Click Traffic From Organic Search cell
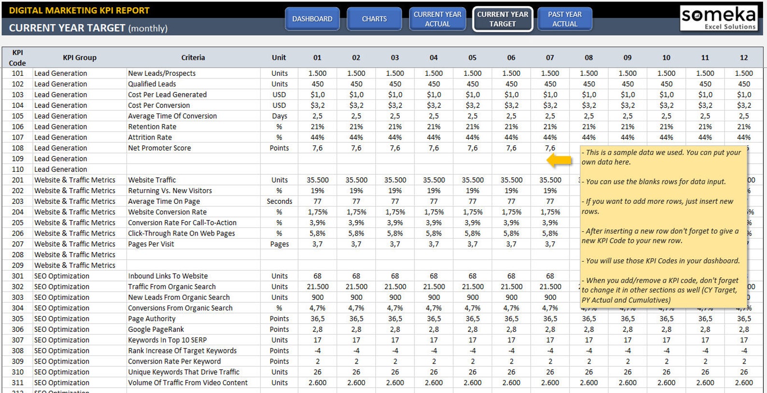 [x=193, y=287]
